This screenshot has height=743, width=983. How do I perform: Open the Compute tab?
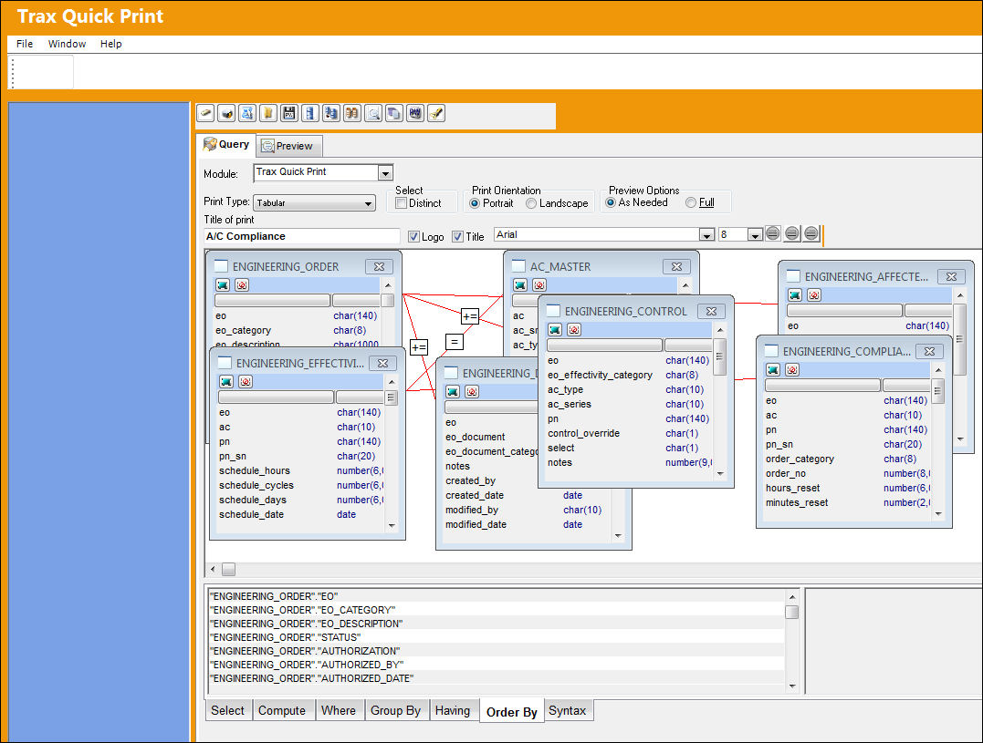282,710
